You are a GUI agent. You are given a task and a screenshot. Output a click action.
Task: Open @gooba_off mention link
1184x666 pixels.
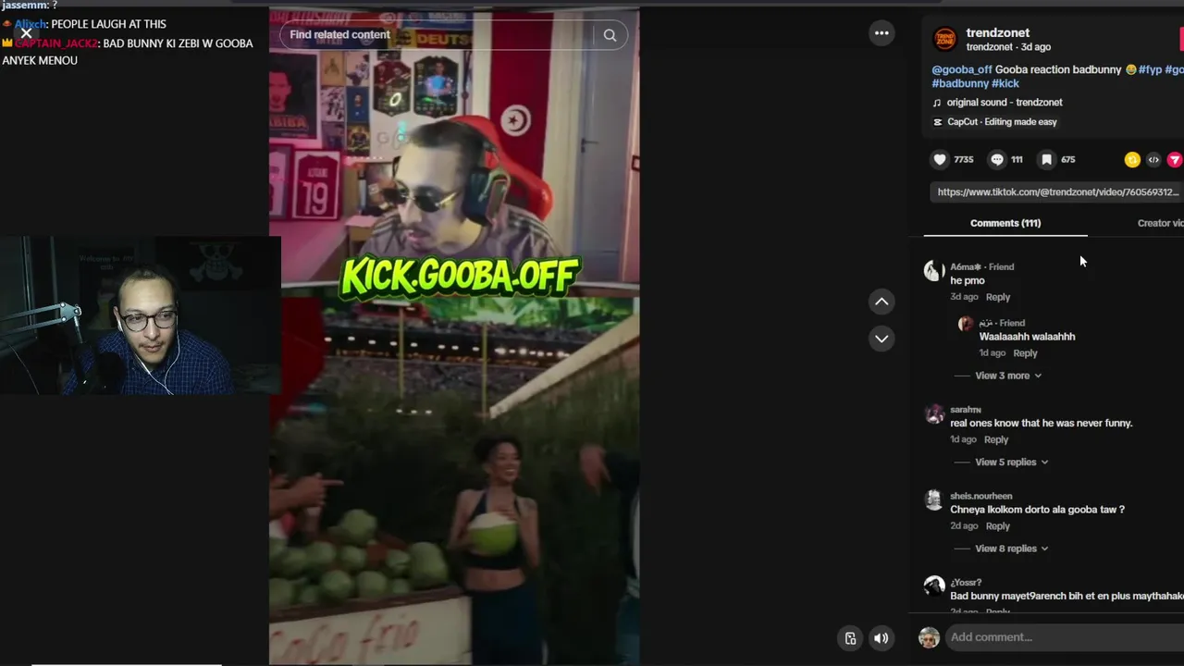(962, 69)
